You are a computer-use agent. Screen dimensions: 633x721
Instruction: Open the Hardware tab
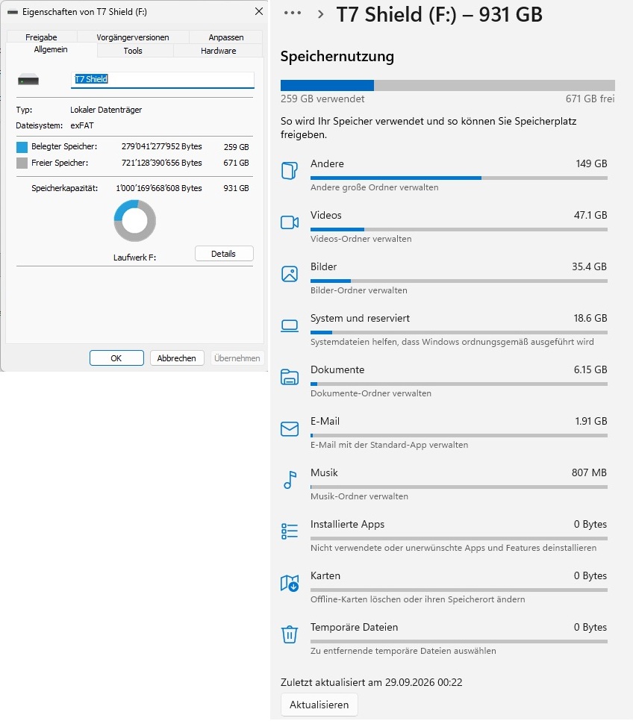[x=218, y=51]
